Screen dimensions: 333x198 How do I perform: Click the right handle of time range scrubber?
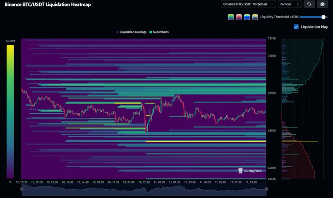coord(266,189)
